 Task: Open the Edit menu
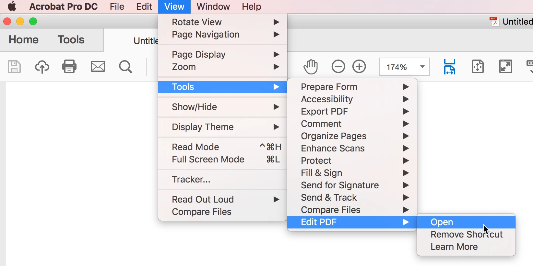point(144,6)
